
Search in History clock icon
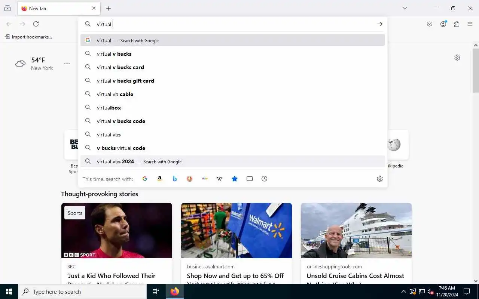tap(265, 179)
